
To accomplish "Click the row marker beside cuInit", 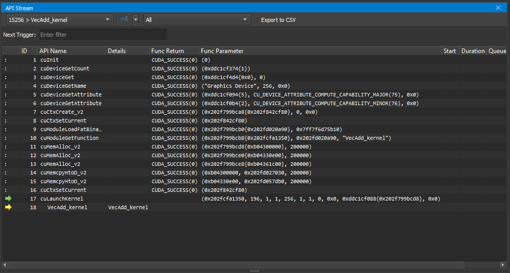I will 6,60.
